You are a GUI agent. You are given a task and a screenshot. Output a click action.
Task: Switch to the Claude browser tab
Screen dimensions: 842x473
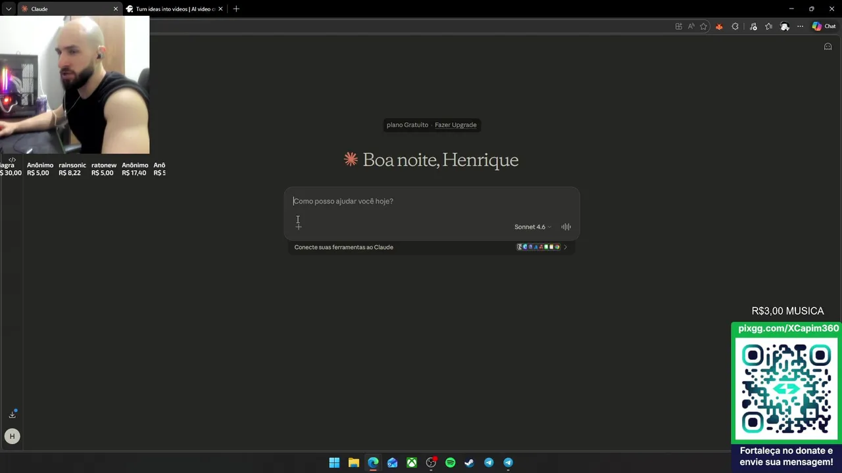pyautogui.click(x=69, y=9)
